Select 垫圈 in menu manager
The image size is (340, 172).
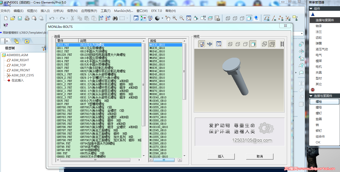(x=319, y=119)
